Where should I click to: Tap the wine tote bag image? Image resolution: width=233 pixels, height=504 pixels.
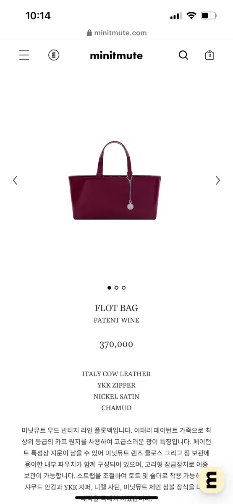115,180
